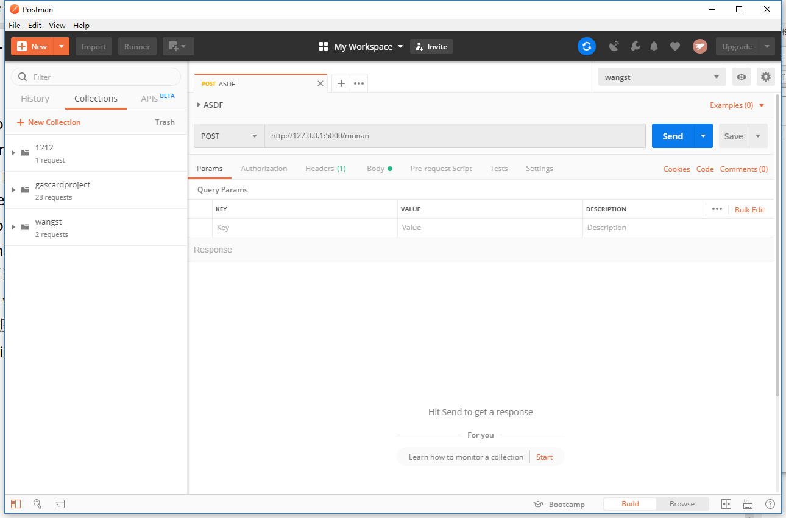Image resolution: width=786 pixels, height=518 pixels.
Task: Open the user avatar menu
Action: (x=700, y=46)
